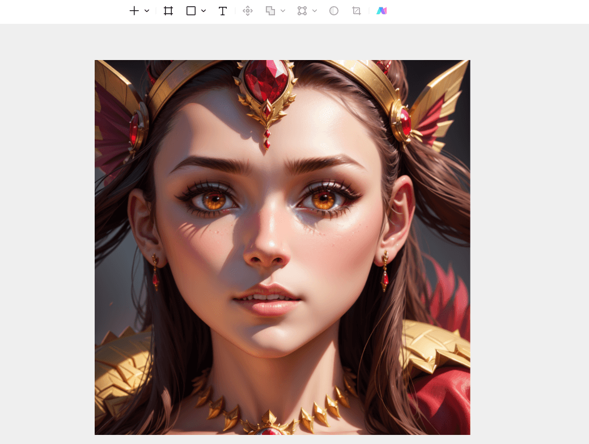Image resolution: width=589 pixels, height=444 pixels.
Task: Expand the boolean operations dropdown arrow
Action: pyautogui.click(x=283, y=11)
